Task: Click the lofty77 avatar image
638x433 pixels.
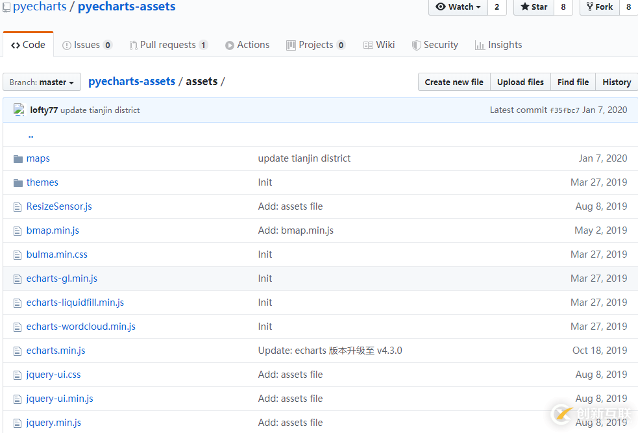Action: [x=19, y=110]
